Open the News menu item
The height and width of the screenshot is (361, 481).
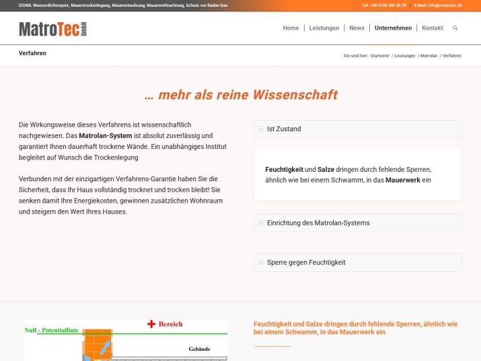point(357,28)
